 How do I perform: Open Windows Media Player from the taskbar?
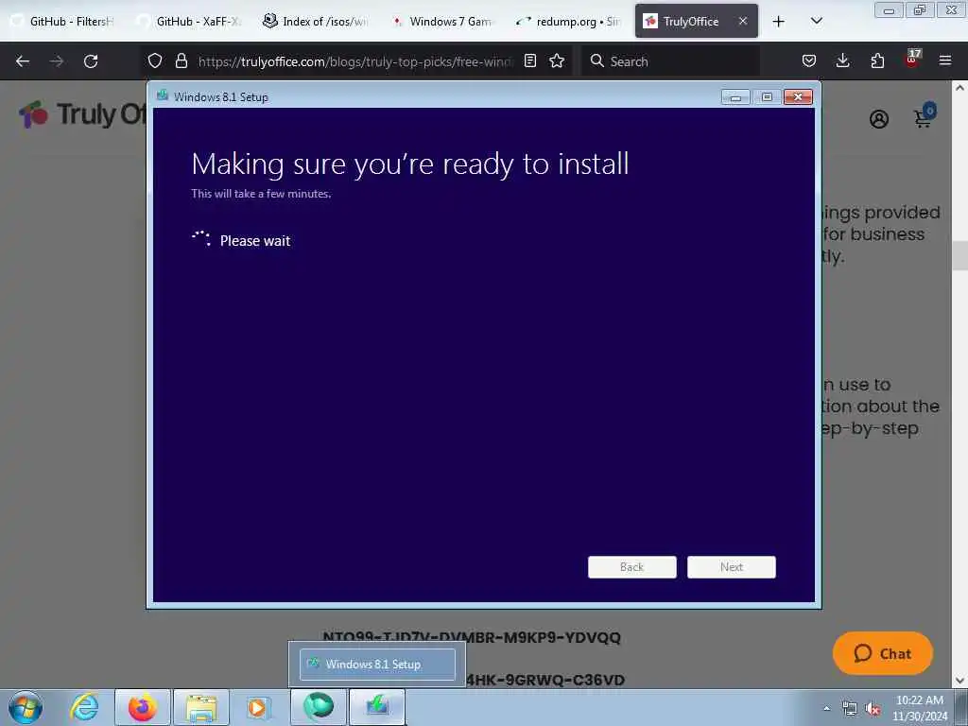[x=257, y=707]
